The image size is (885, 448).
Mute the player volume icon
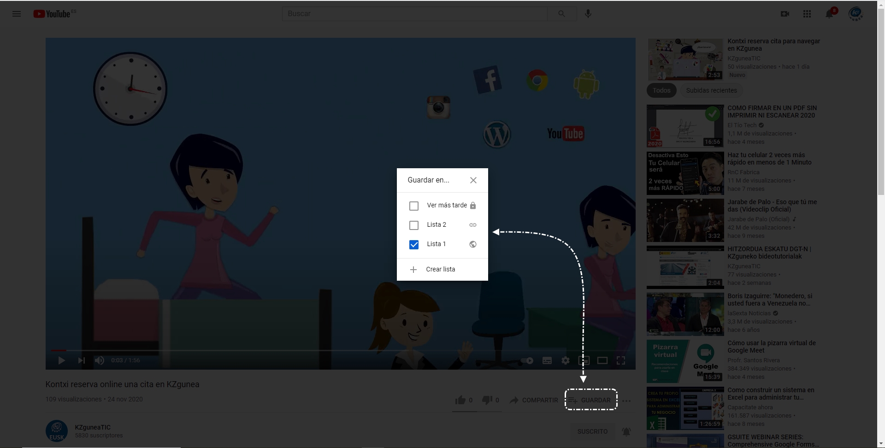(x=99, y=360)
